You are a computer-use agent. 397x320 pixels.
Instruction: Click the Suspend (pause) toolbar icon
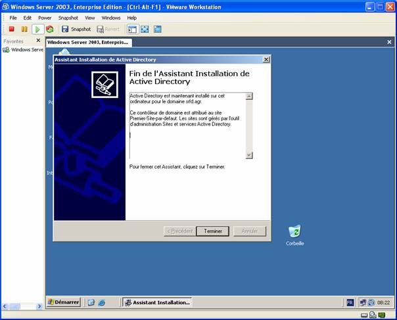point(24,29)
